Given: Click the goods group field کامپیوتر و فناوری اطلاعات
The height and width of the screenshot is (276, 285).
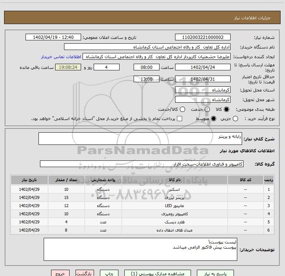Looking at the screenshot, I should point(142,164).
